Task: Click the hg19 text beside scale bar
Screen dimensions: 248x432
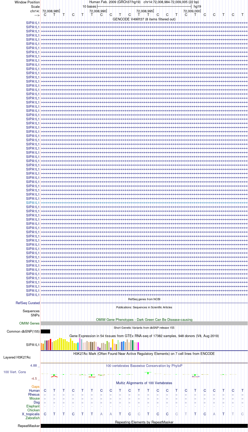Action: 197,7
